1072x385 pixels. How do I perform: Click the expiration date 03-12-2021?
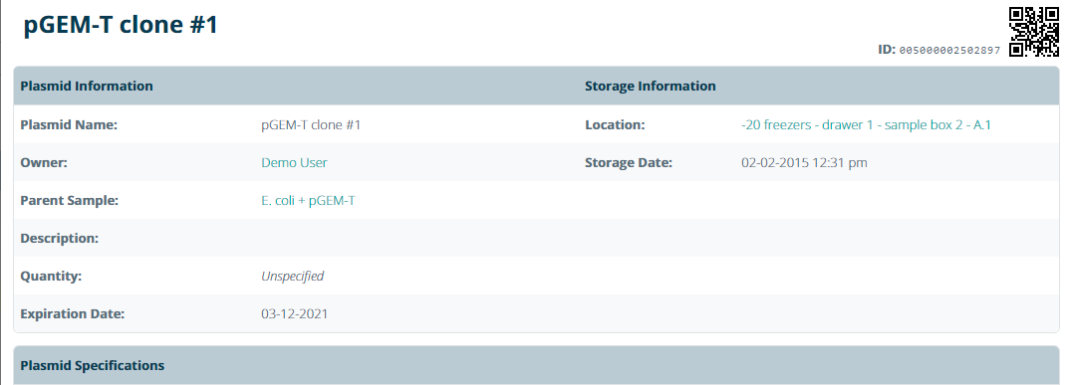tap(294, 314)
